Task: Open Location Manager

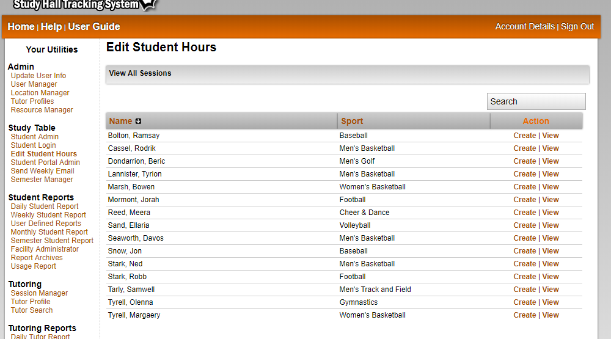Action: point(40,93)
